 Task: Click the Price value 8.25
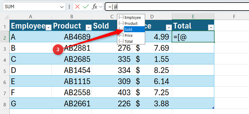(x=161, y=70)
